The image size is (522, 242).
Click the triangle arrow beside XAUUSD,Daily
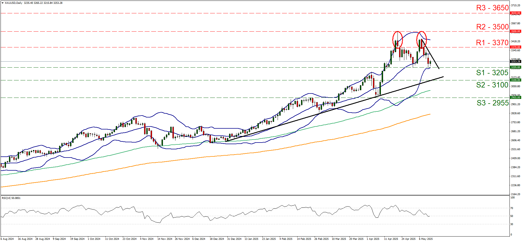coord(2,3)
